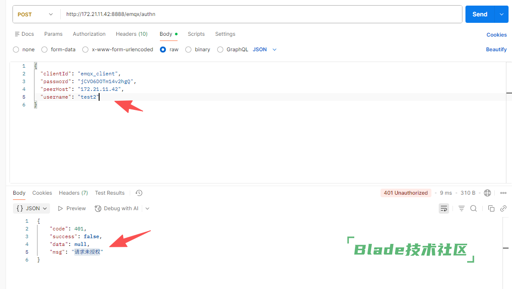
Task: Open the POST method dropdown
Action: point(35,14)
